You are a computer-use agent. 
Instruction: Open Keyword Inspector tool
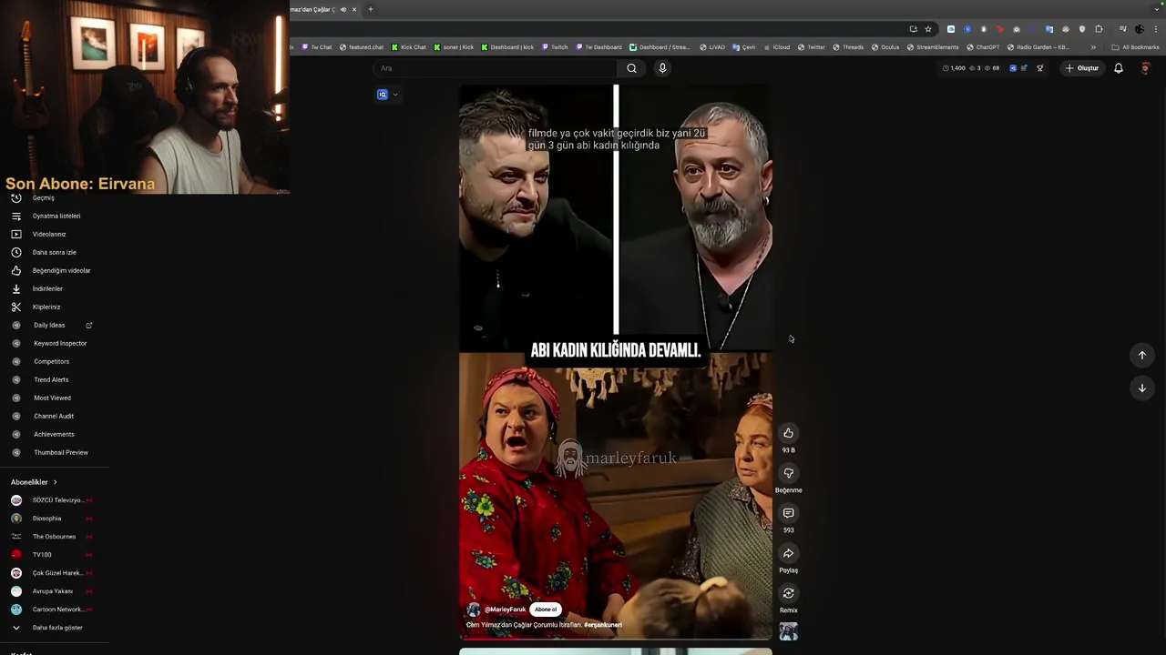point(60,343)
